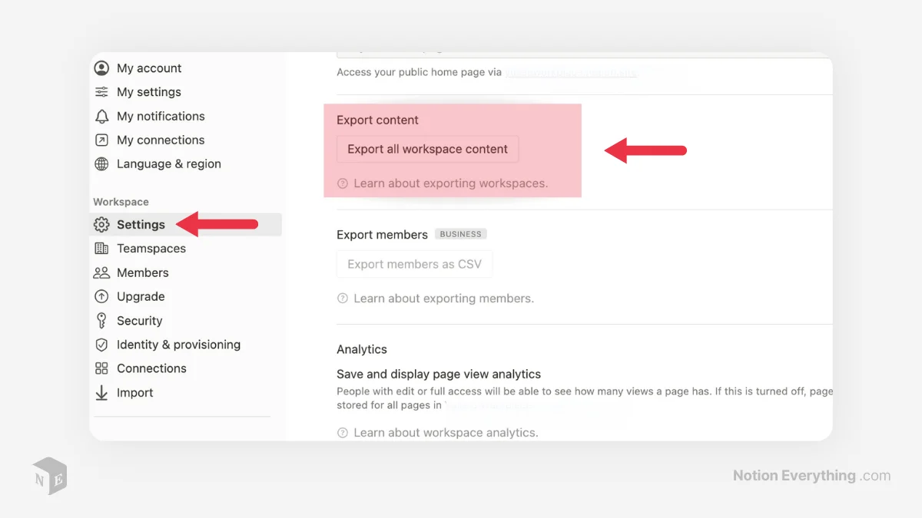Click the Export members as CSV button
Viewport: 922px width, 518px height.
[x=414, y=263]
